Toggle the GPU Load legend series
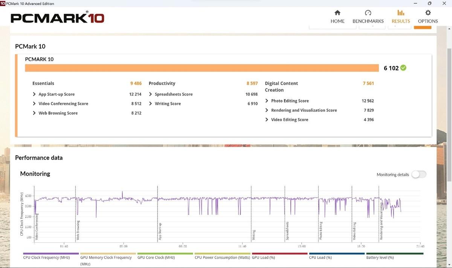Screen dimensions: 452x268 [x=279, y=256]
